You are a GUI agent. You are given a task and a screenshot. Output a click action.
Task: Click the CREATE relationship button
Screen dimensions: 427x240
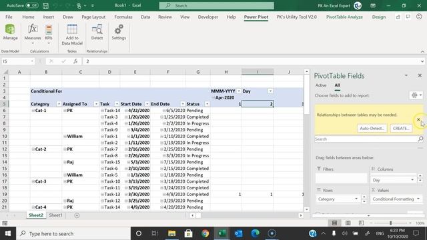point(401,128)
